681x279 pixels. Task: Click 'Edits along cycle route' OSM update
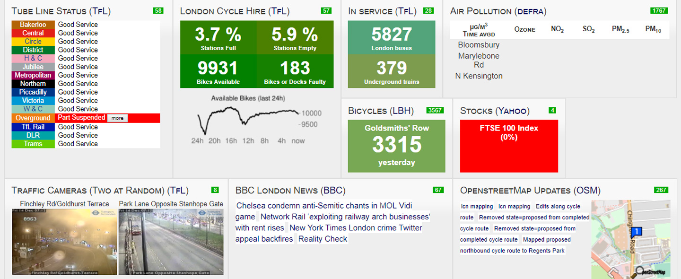click(x=520, y=212)
